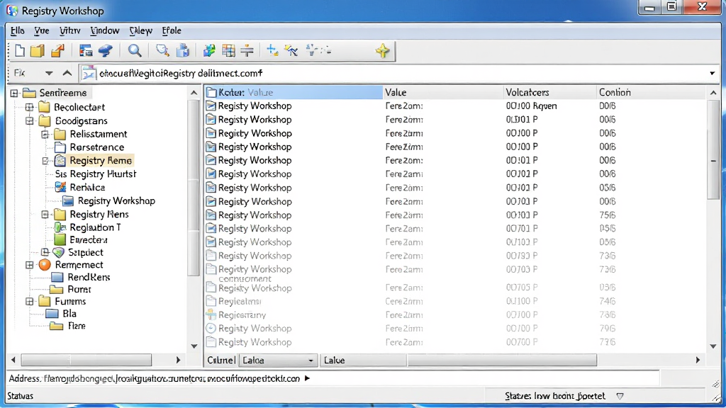Click the yellow-blue tools toolbar icon
Viewport: 726px width, 408px height.
(291, 50)
